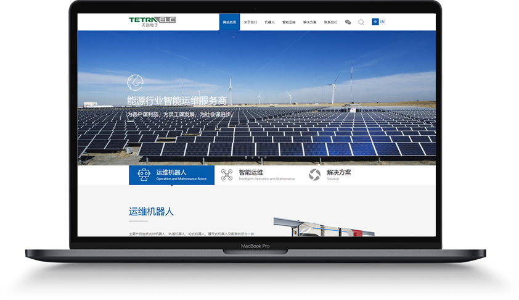Image resolution: width=519 pixels, height=300 pixels.
Task: Open the WeChat icon in header
Action: coord(348,22)
